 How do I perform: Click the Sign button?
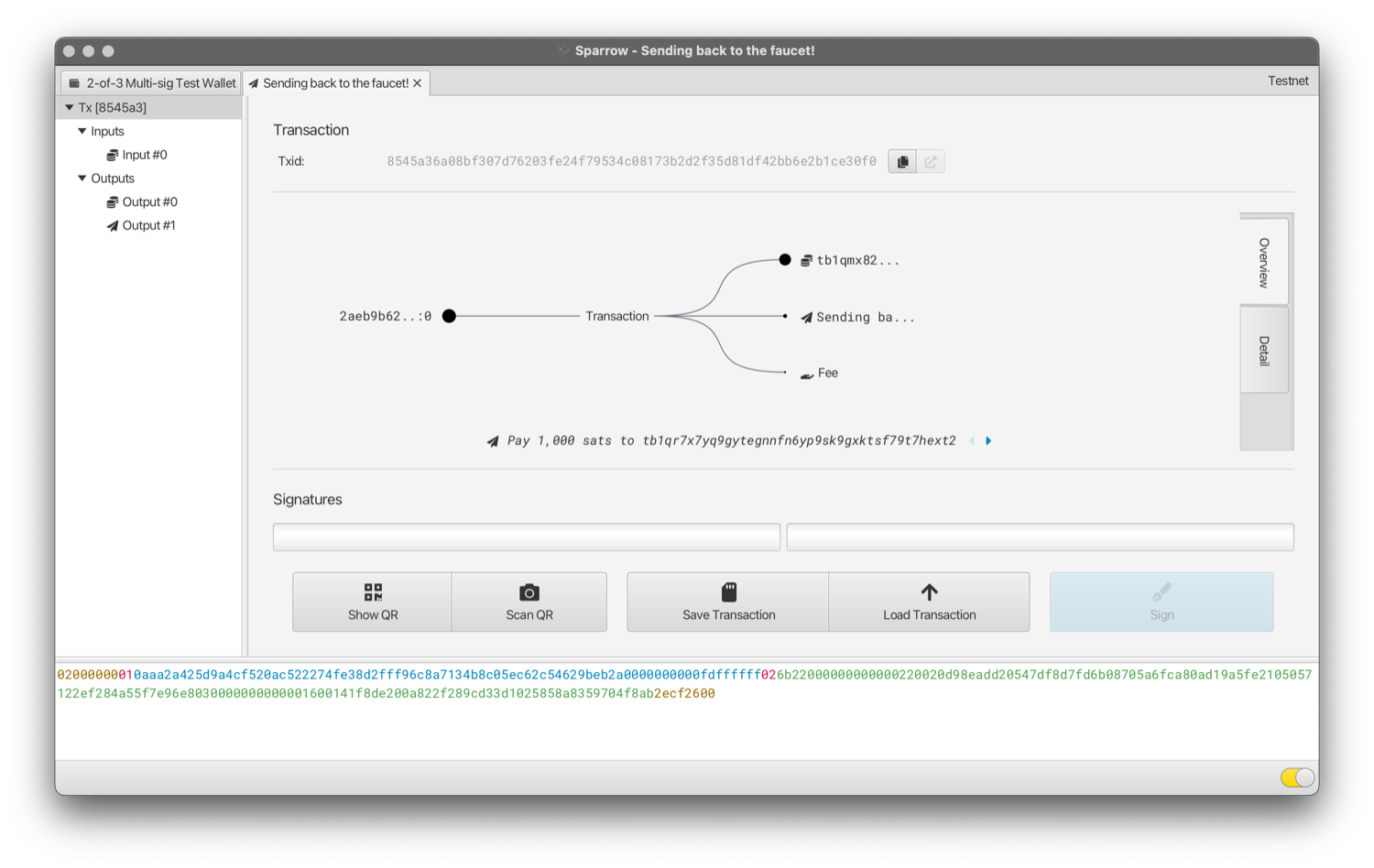1161,602
